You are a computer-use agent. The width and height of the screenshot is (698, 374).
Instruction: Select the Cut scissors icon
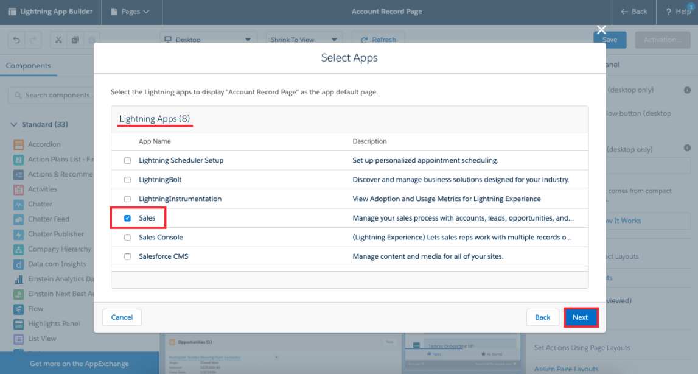(x=58, y=40)
